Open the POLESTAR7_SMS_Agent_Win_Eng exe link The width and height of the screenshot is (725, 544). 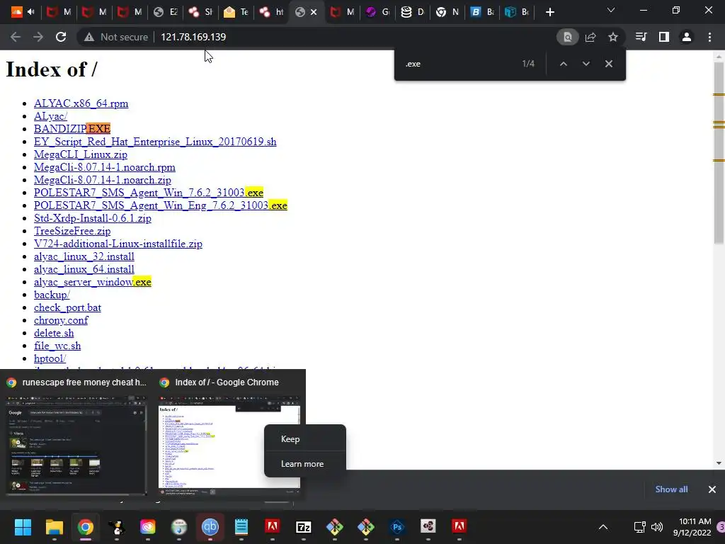click(161, 205)
